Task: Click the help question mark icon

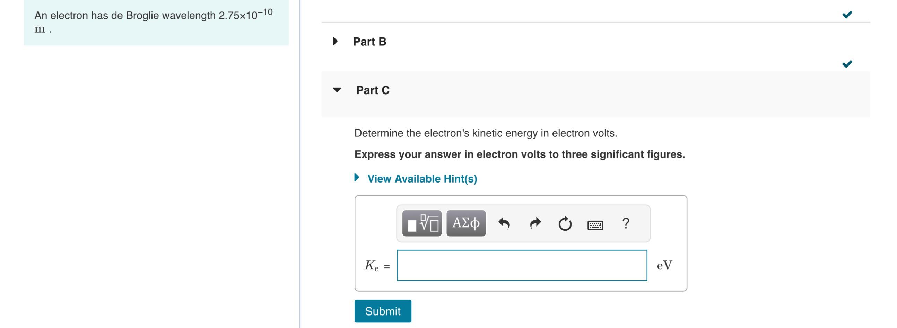Action: point(626,224)
